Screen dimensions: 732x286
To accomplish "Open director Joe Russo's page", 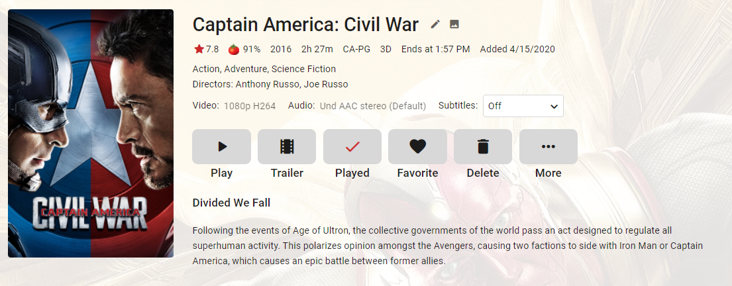I will click(326, 84).
